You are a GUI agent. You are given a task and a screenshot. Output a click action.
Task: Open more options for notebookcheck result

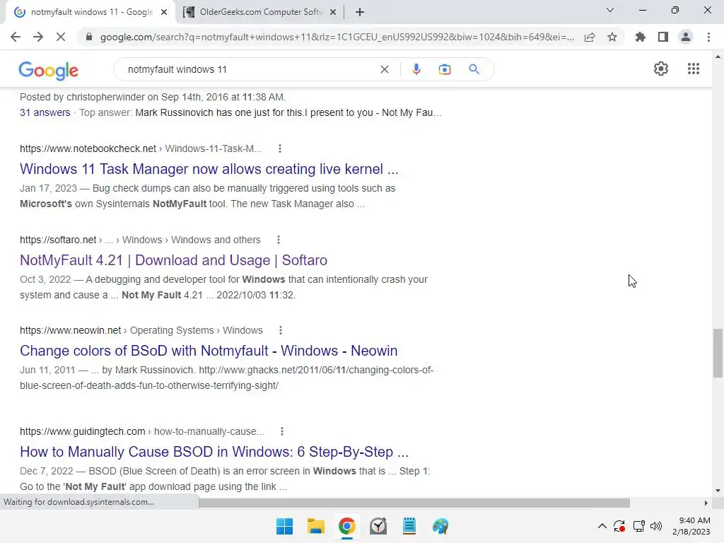pyautogui.click(x=280, y=148)
